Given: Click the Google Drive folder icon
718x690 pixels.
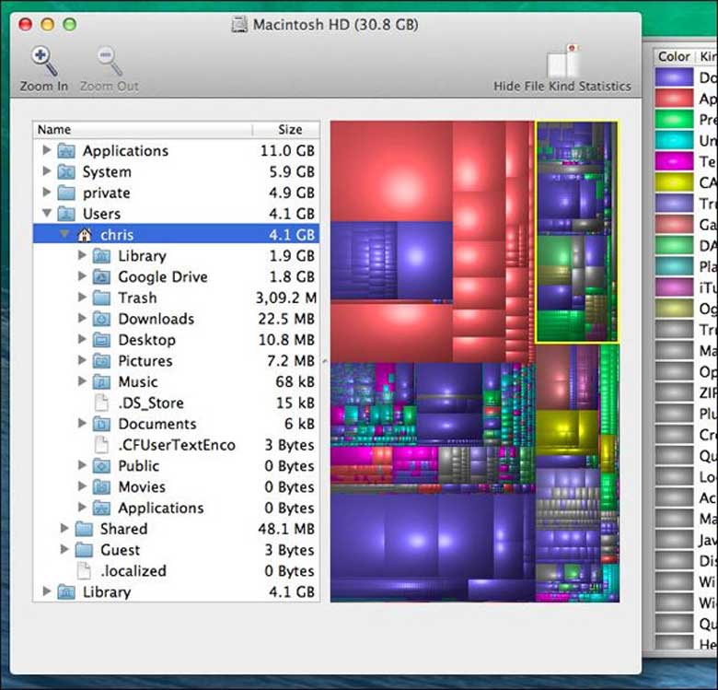Looking at the screenshot, I should pos(102,276).
